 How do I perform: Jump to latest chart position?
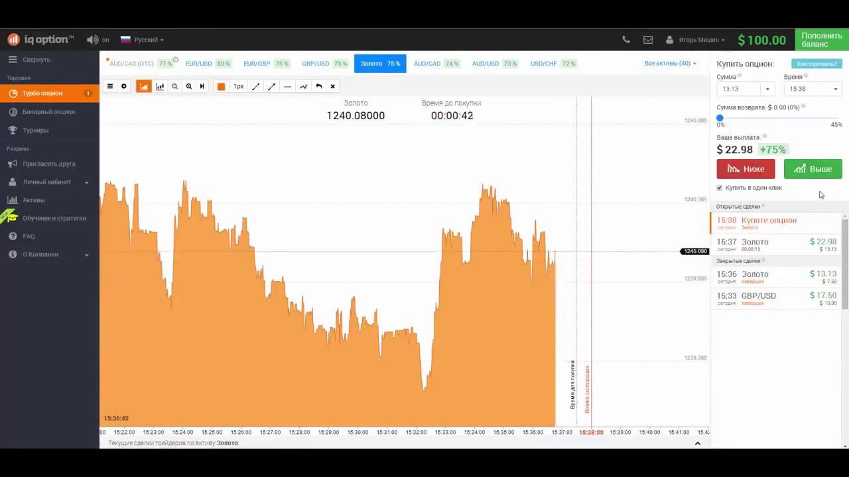point(202,86)
